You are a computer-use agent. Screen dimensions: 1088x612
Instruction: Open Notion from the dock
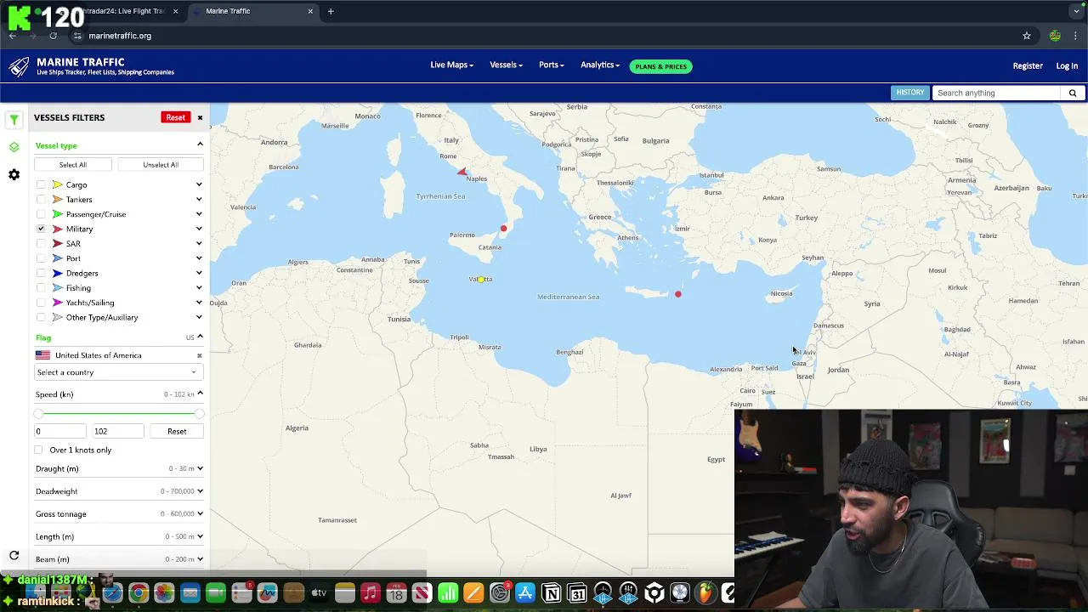551,593
